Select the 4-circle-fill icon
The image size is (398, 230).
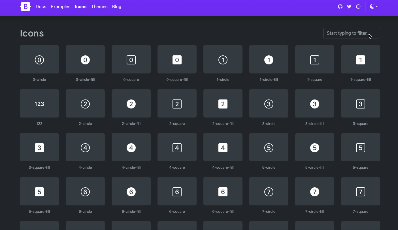pyautogui.click(x=131, y=147)
